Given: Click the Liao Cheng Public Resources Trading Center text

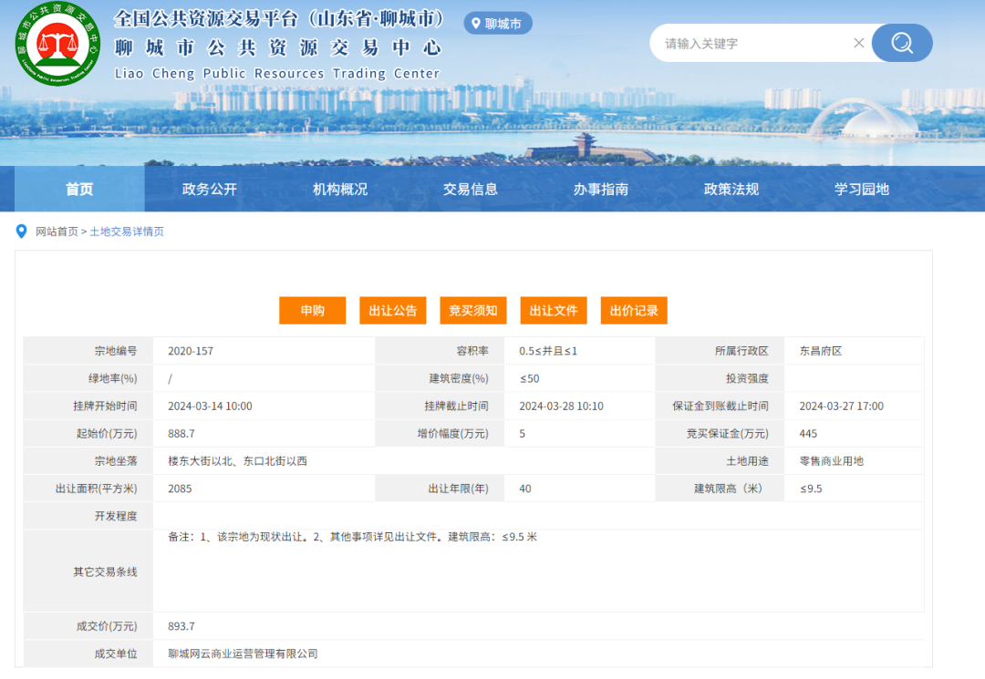Looking at the screenshot, I should pyautogui.click(x=277, y=74).
